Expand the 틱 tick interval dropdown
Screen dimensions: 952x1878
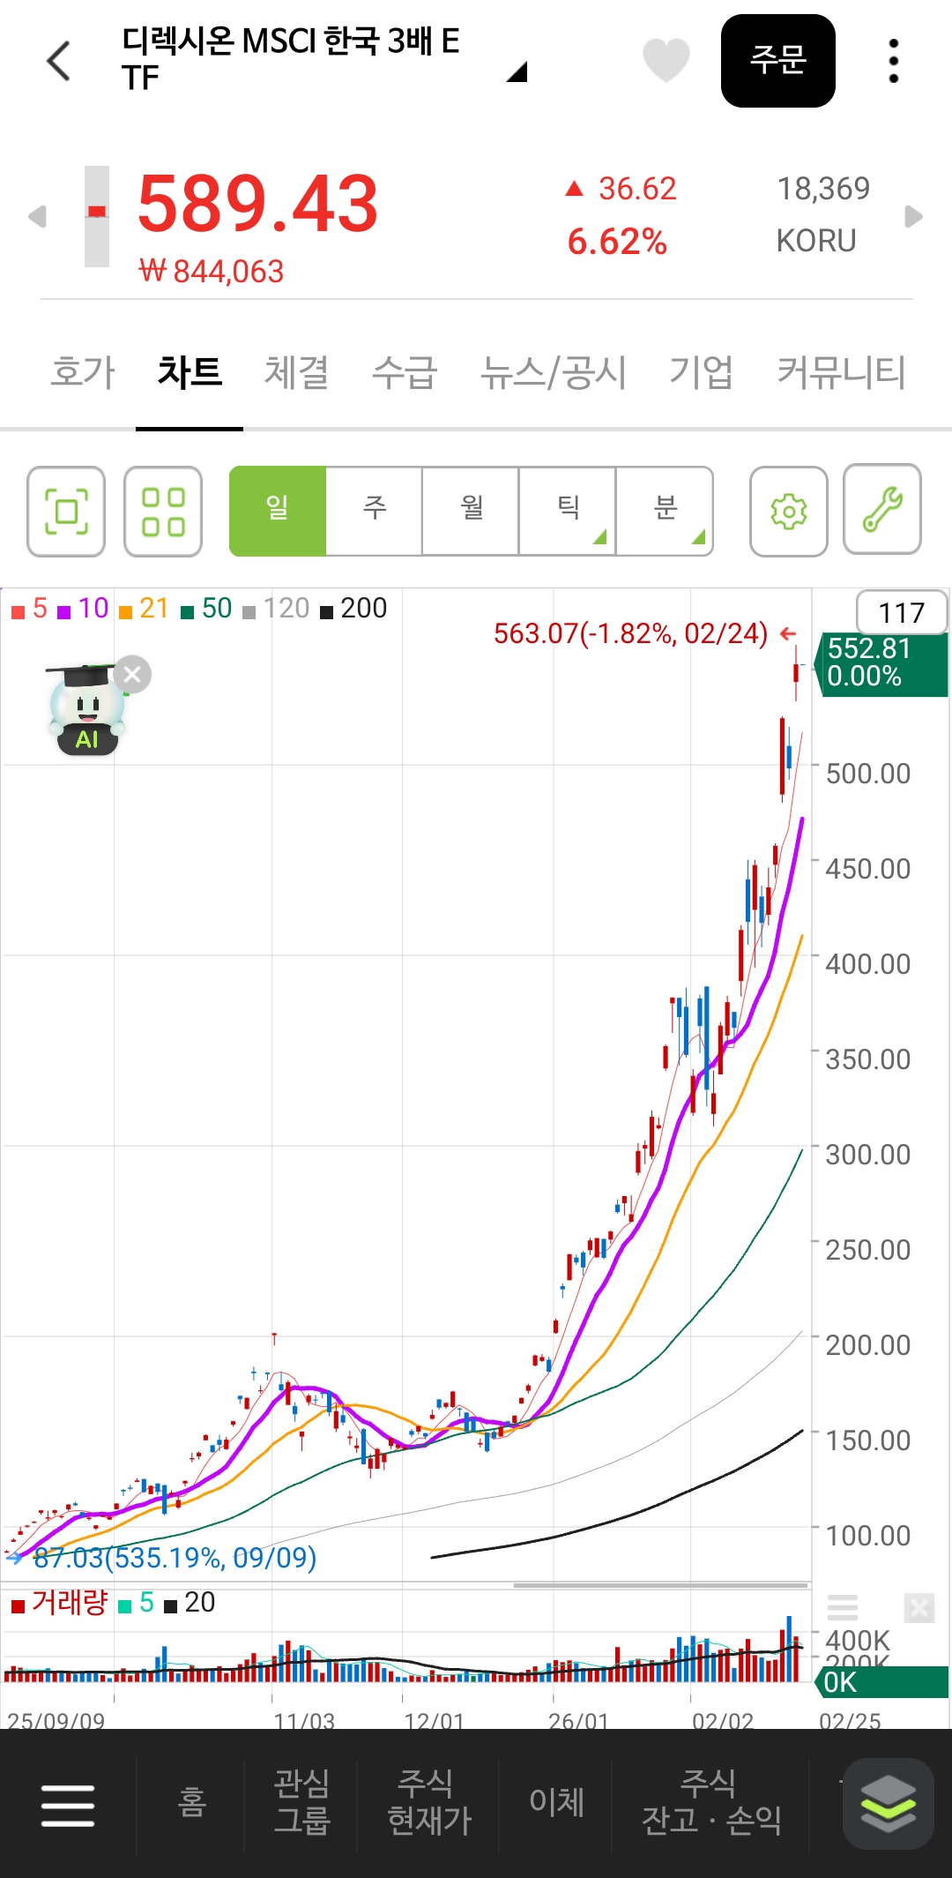568,511
